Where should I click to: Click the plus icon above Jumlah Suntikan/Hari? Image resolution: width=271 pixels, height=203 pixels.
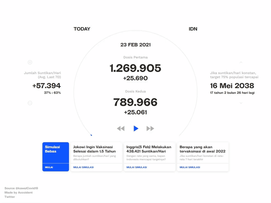[x=30, y=62]
